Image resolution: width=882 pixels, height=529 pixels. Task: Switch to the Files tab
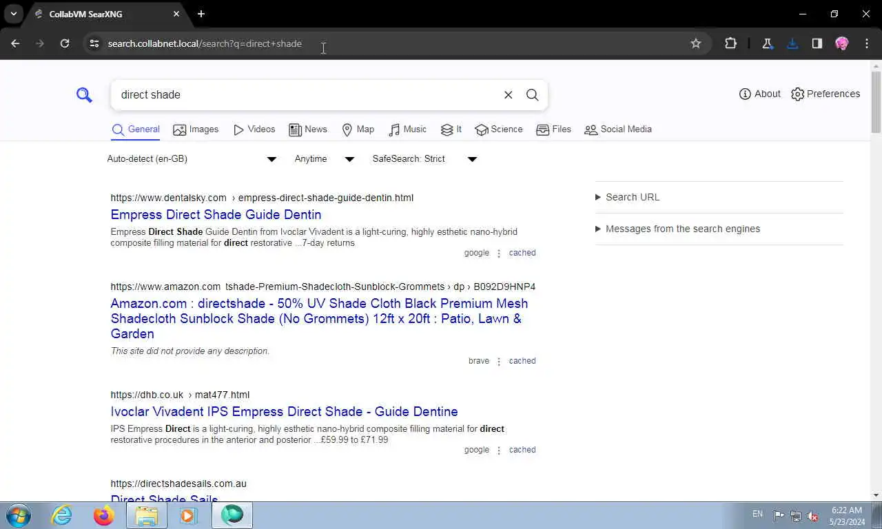point(553,129)
